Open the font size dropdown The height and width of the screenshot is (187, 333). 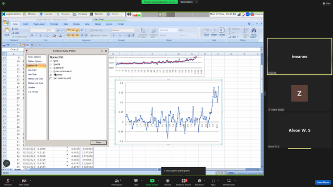pyautogui.click(x=54, y=30)
